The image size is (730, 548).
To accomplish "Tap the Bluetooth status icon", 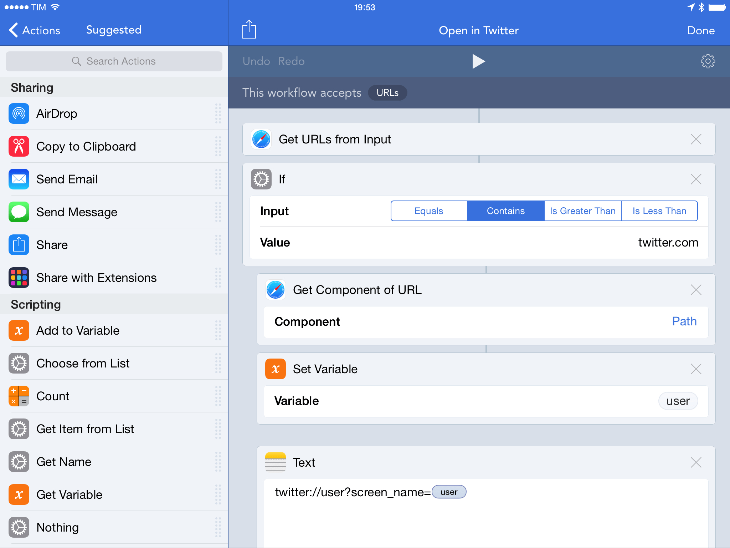I will [701, 7].
